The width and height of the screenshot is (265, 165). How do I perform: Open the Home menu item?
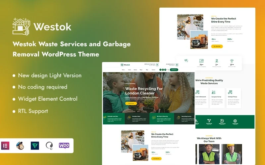[123, 70]
